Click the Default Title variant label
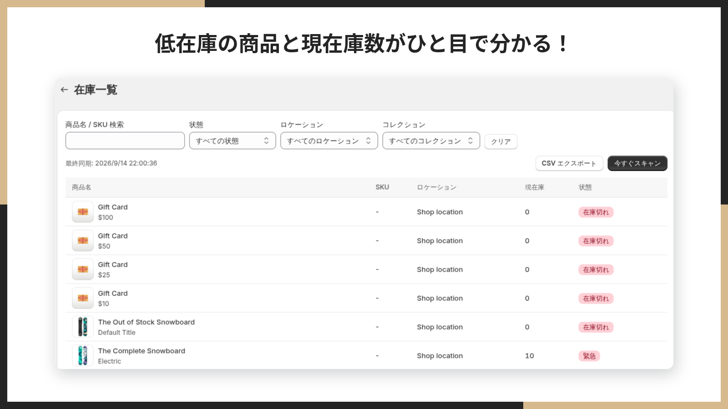Screen dimensions: 728x409 [x=117, y=333]
